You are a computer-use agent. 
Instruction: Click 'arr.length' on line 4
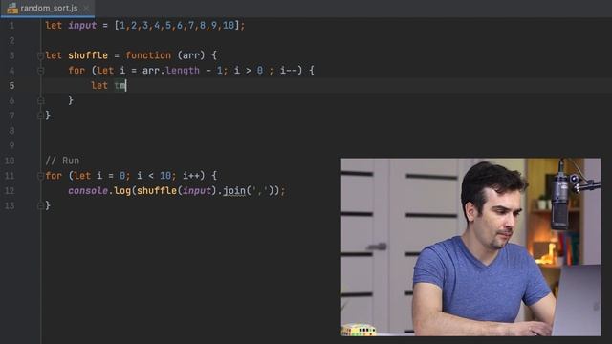[x=171, y=71]
